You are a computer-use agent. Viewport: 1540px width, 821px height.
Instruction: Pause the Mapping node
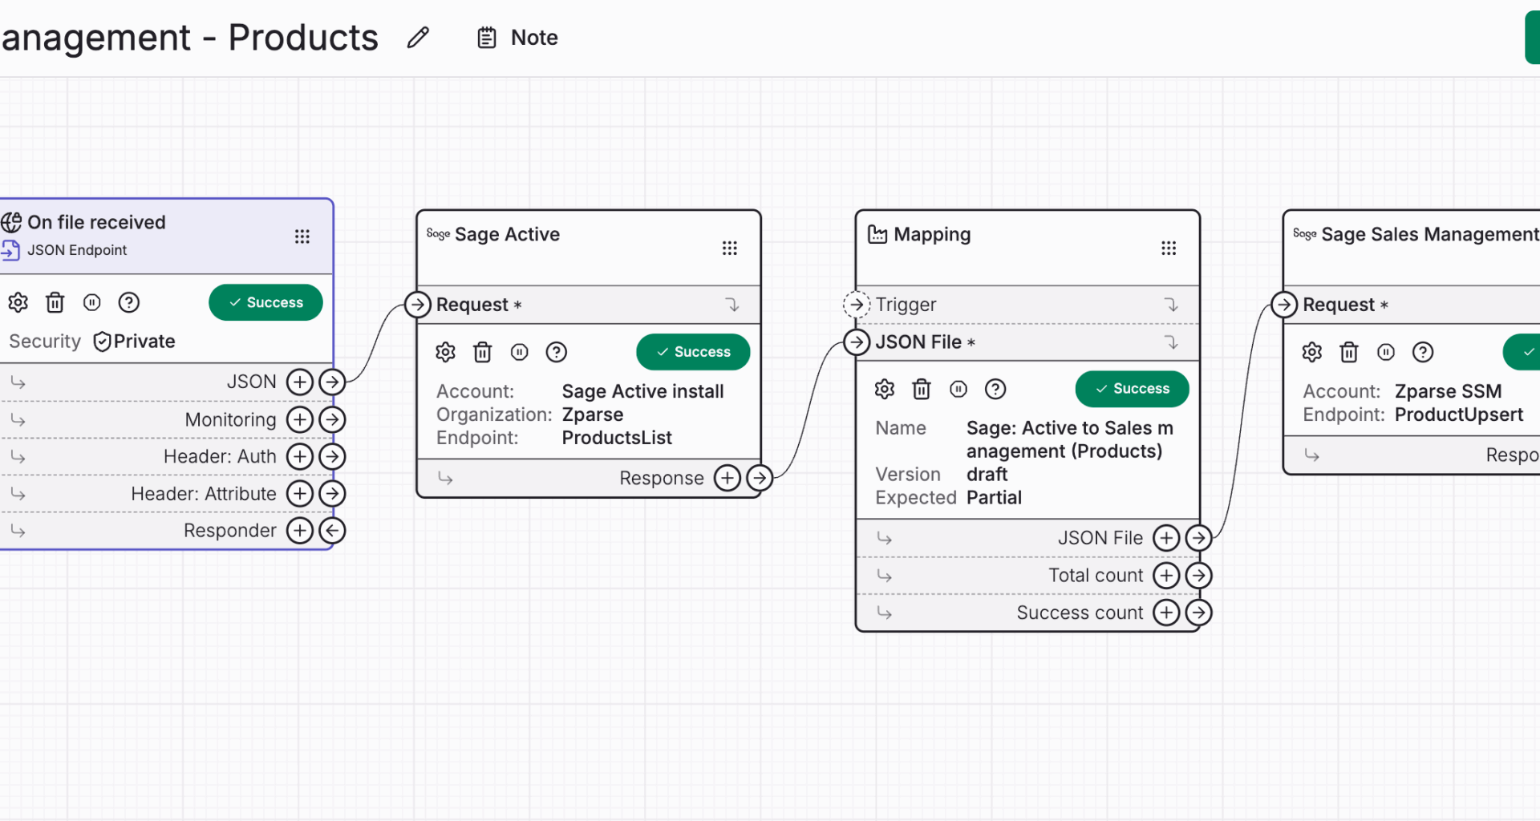pos(958,389)
